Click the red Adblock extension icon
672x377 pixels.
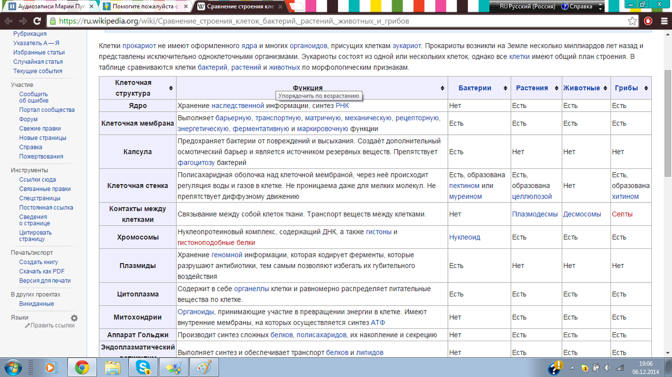[x=648, y=21]
